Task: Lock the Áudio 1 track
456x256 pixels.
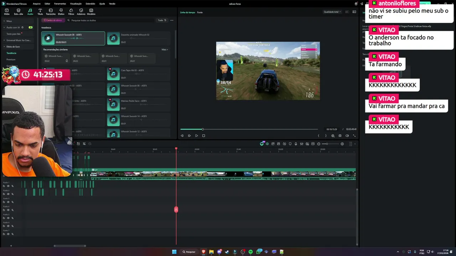Action: [4, 186]
